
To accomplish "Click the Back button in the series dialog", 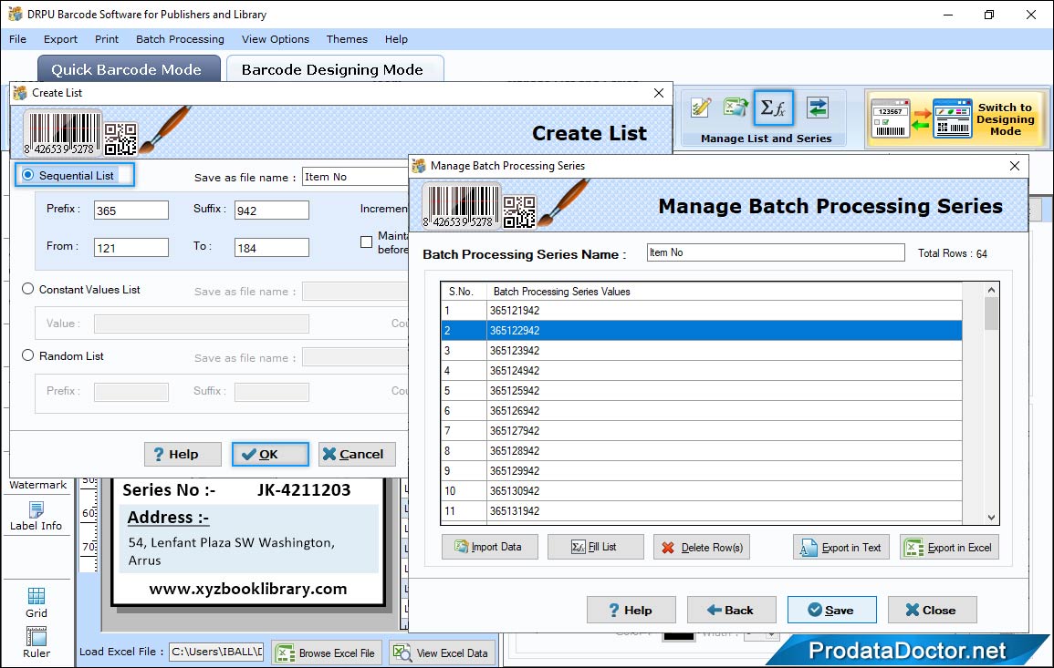I will pos(731,610).
